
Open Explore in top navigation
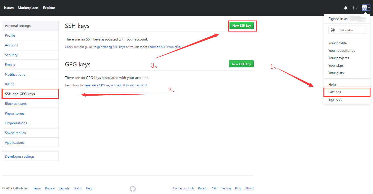(x=49, y=8)
